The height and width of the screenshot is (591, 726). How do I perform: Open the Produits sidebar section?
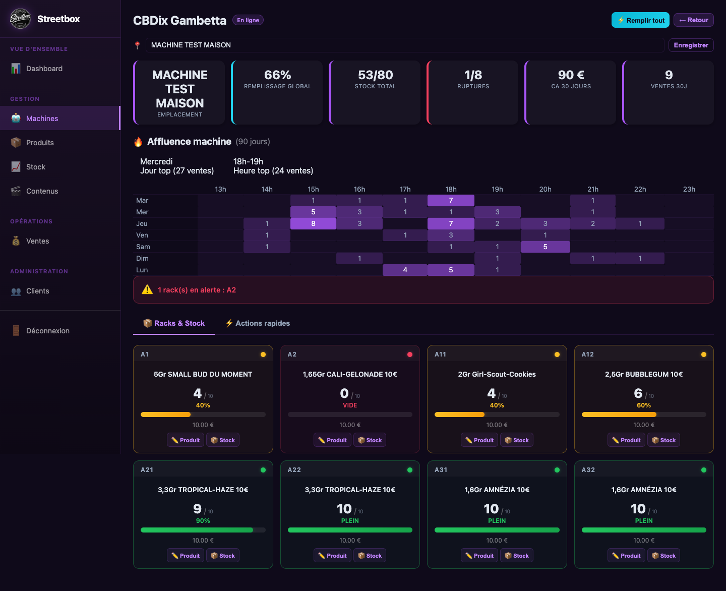click(40, 143)
